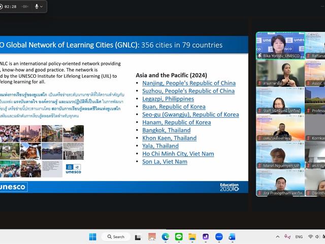Click the Ho Chi Minh City link

click(x=178, y=154)
